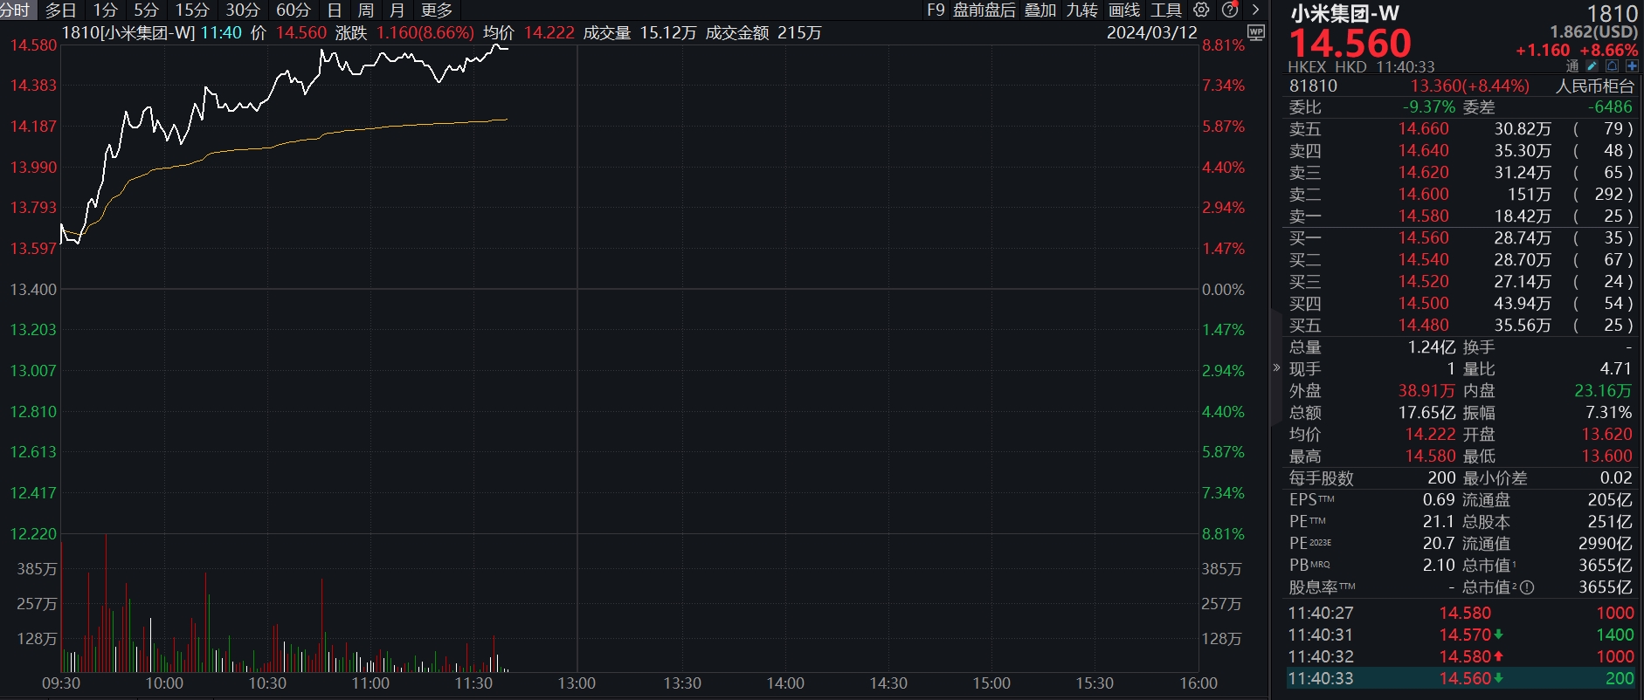Click the 通 stock connect badge
This screenshot has width=1644, height=700.
click(x=1572, y=66)
